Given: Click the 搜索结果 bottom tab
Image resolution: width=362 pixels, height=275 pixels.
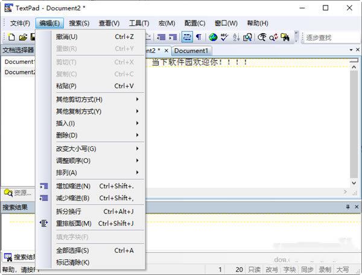Looking at the screenshot, I should 20,257.
